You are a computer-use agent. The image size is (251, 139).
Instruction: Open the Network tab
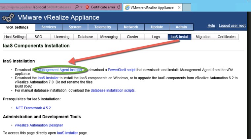(x=131, y=27)
